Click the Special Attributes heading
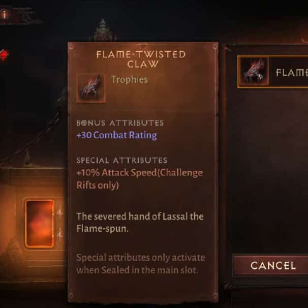Viewport: 308px width, 308px height. [122, 160]
